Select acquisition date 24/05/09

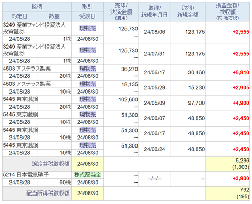tap(154, 103)
